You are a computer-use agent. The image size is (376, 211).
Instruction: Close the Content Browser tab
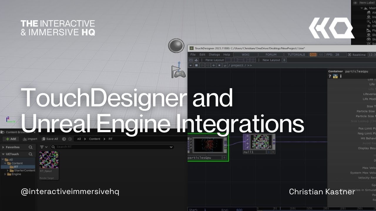click(x=34, y=132)
